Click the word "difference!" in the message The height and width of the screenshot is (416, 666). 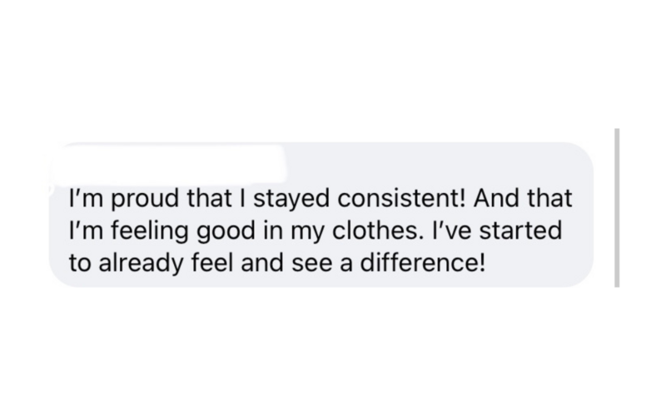423,263
